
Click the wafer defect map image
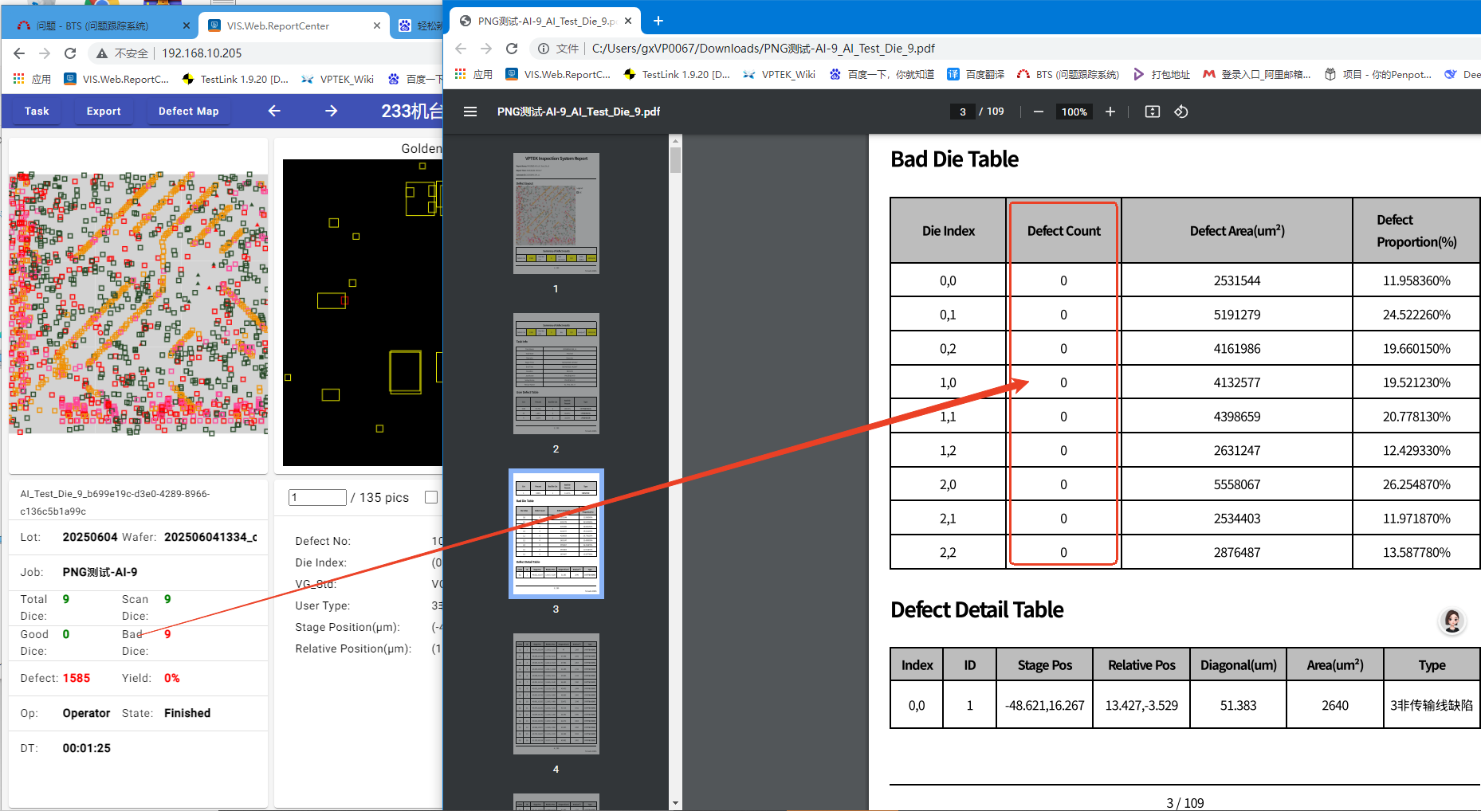138,304
